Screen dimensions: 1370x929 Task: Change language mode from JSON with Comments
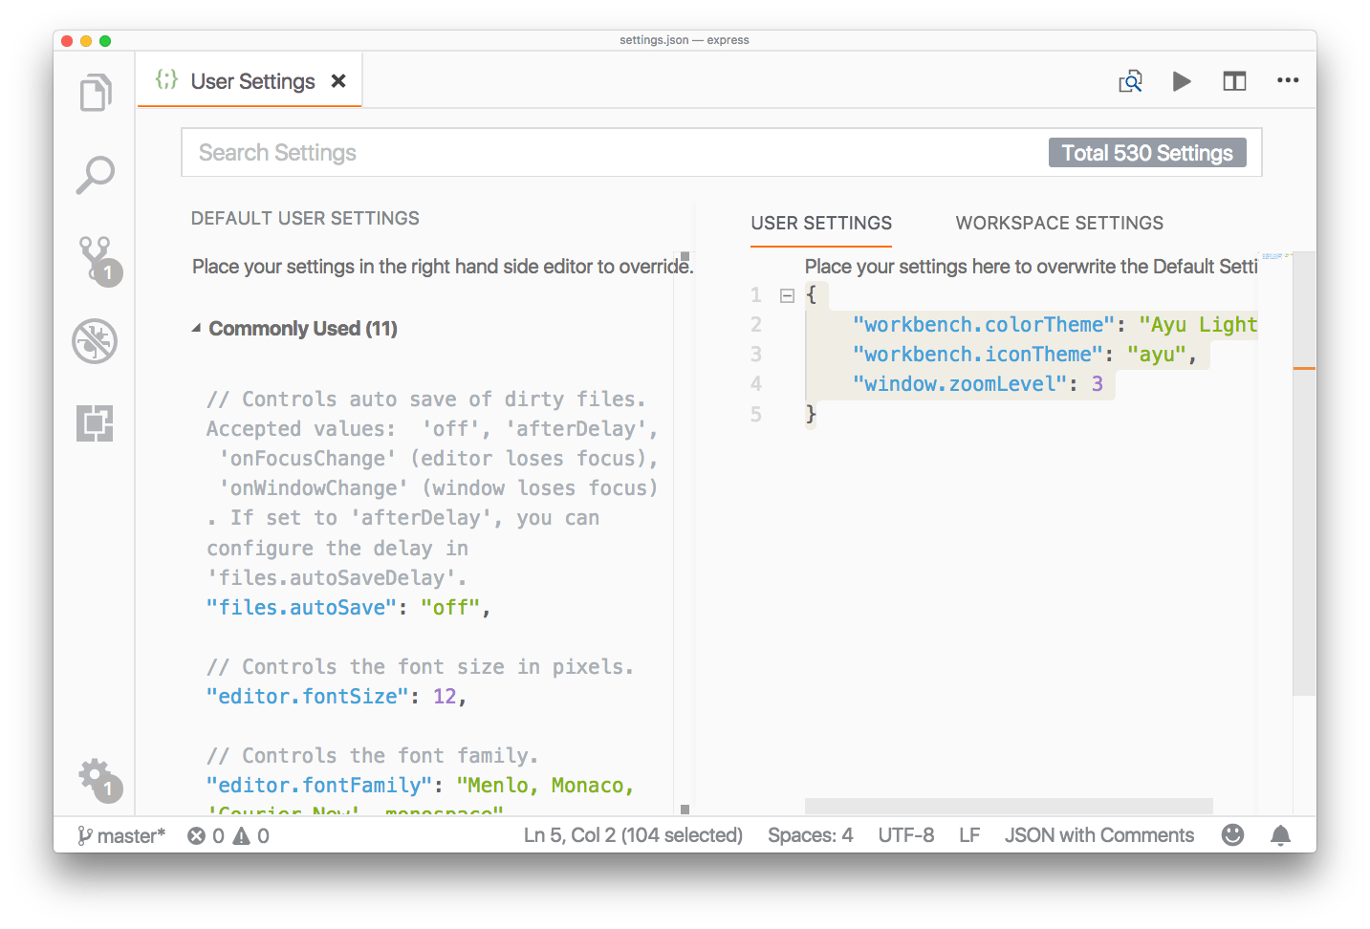coord(1098,835)
